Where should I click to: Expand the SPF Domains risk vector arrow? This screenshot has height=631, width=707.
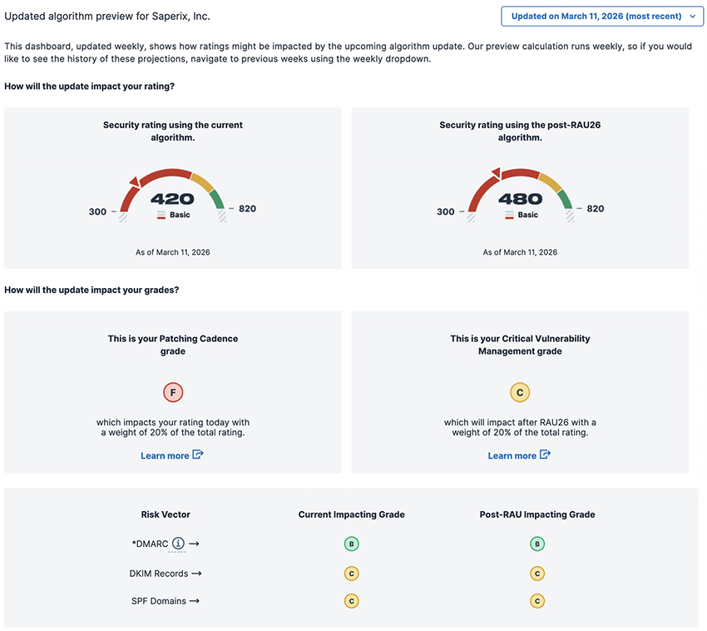coord(193,601)
